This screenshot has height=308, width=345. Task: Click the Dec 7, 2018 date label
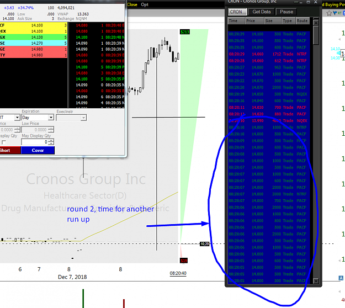click(72, 277)
